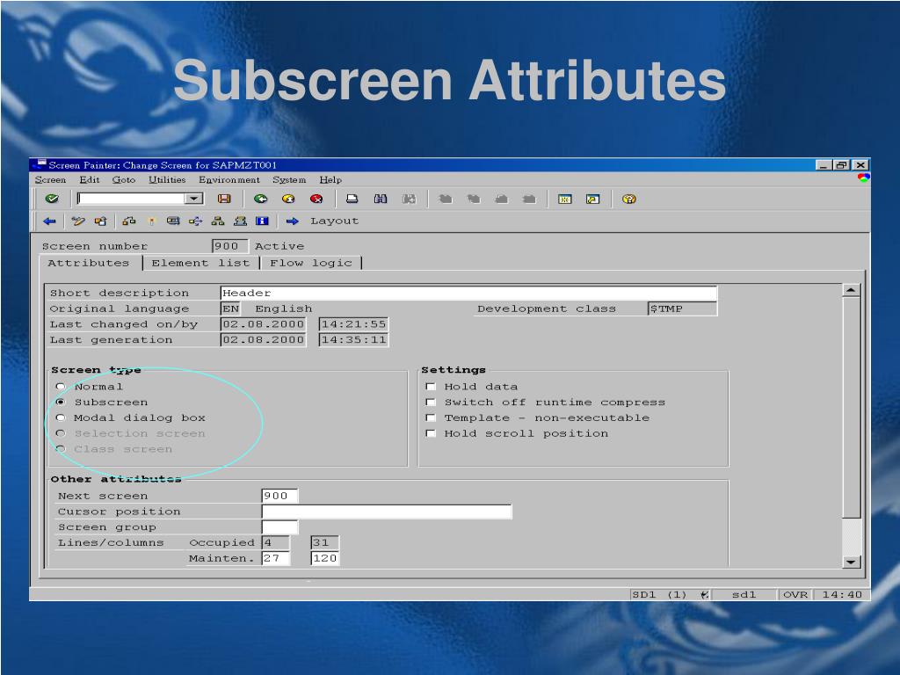900x675 pixels.
Task: Open the command field dropdown arrow
Action: tap(194, 199)
